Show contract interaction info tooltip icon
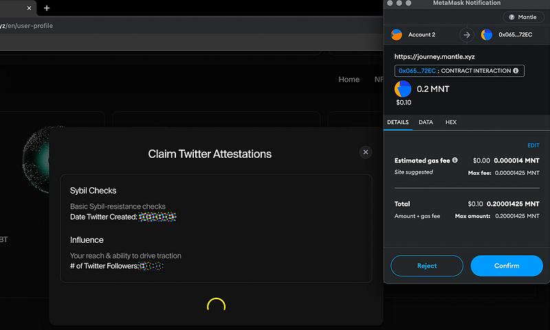Image resolution: width=550 pixels, height=330 pixels. pyautogui.click(x=516, y=71)
